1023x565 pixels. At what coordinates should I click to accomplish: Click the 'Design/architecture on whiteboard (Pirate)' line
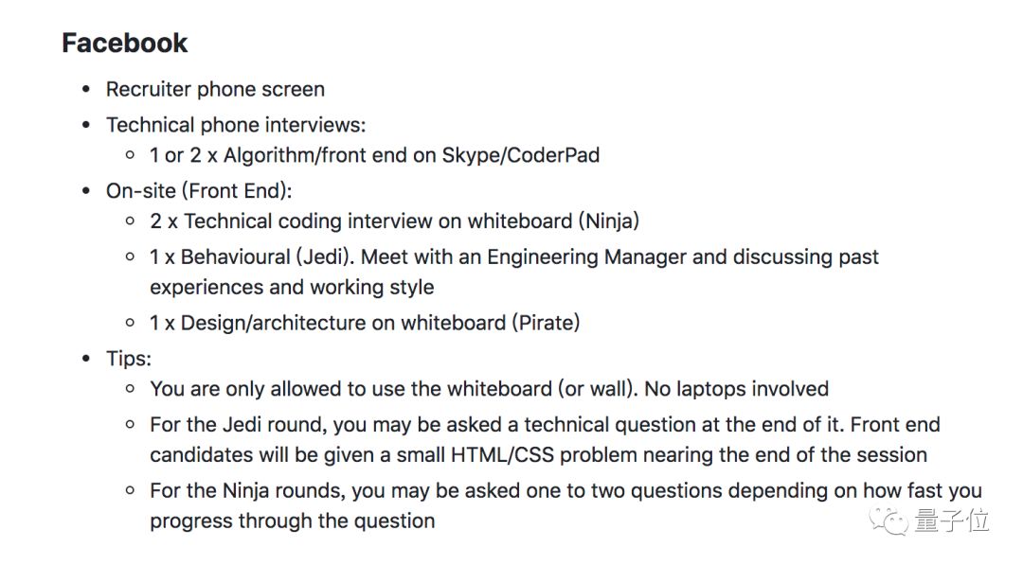click(365, 323)
